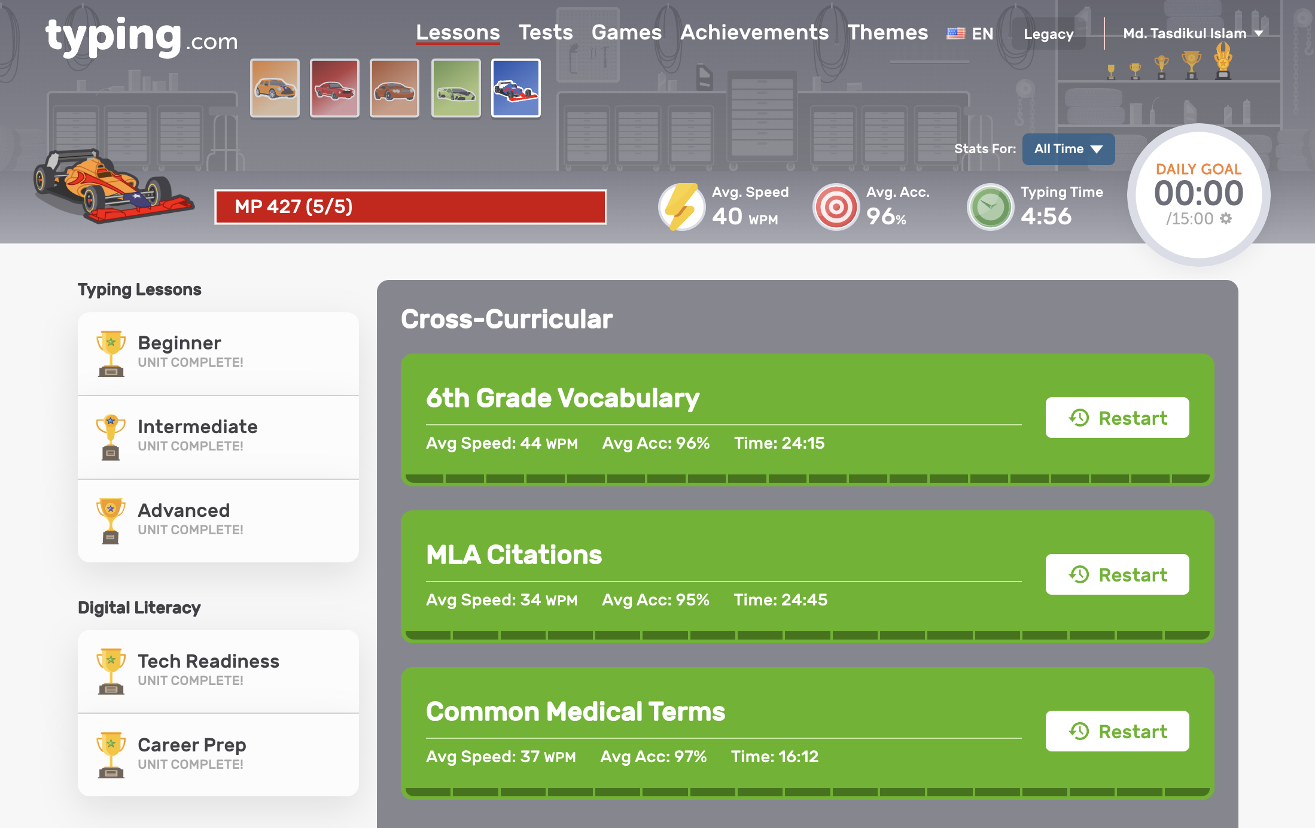
Task: Click the MP 427 (5/5) progress bar
Action: (x=410, y=207)
